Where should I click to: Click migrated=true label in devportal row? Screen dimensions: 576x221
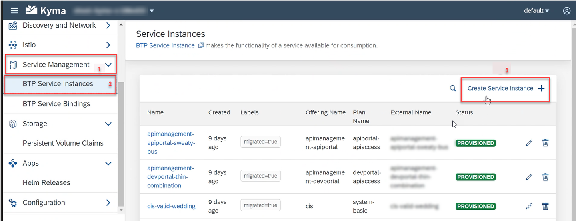[260, 176]
